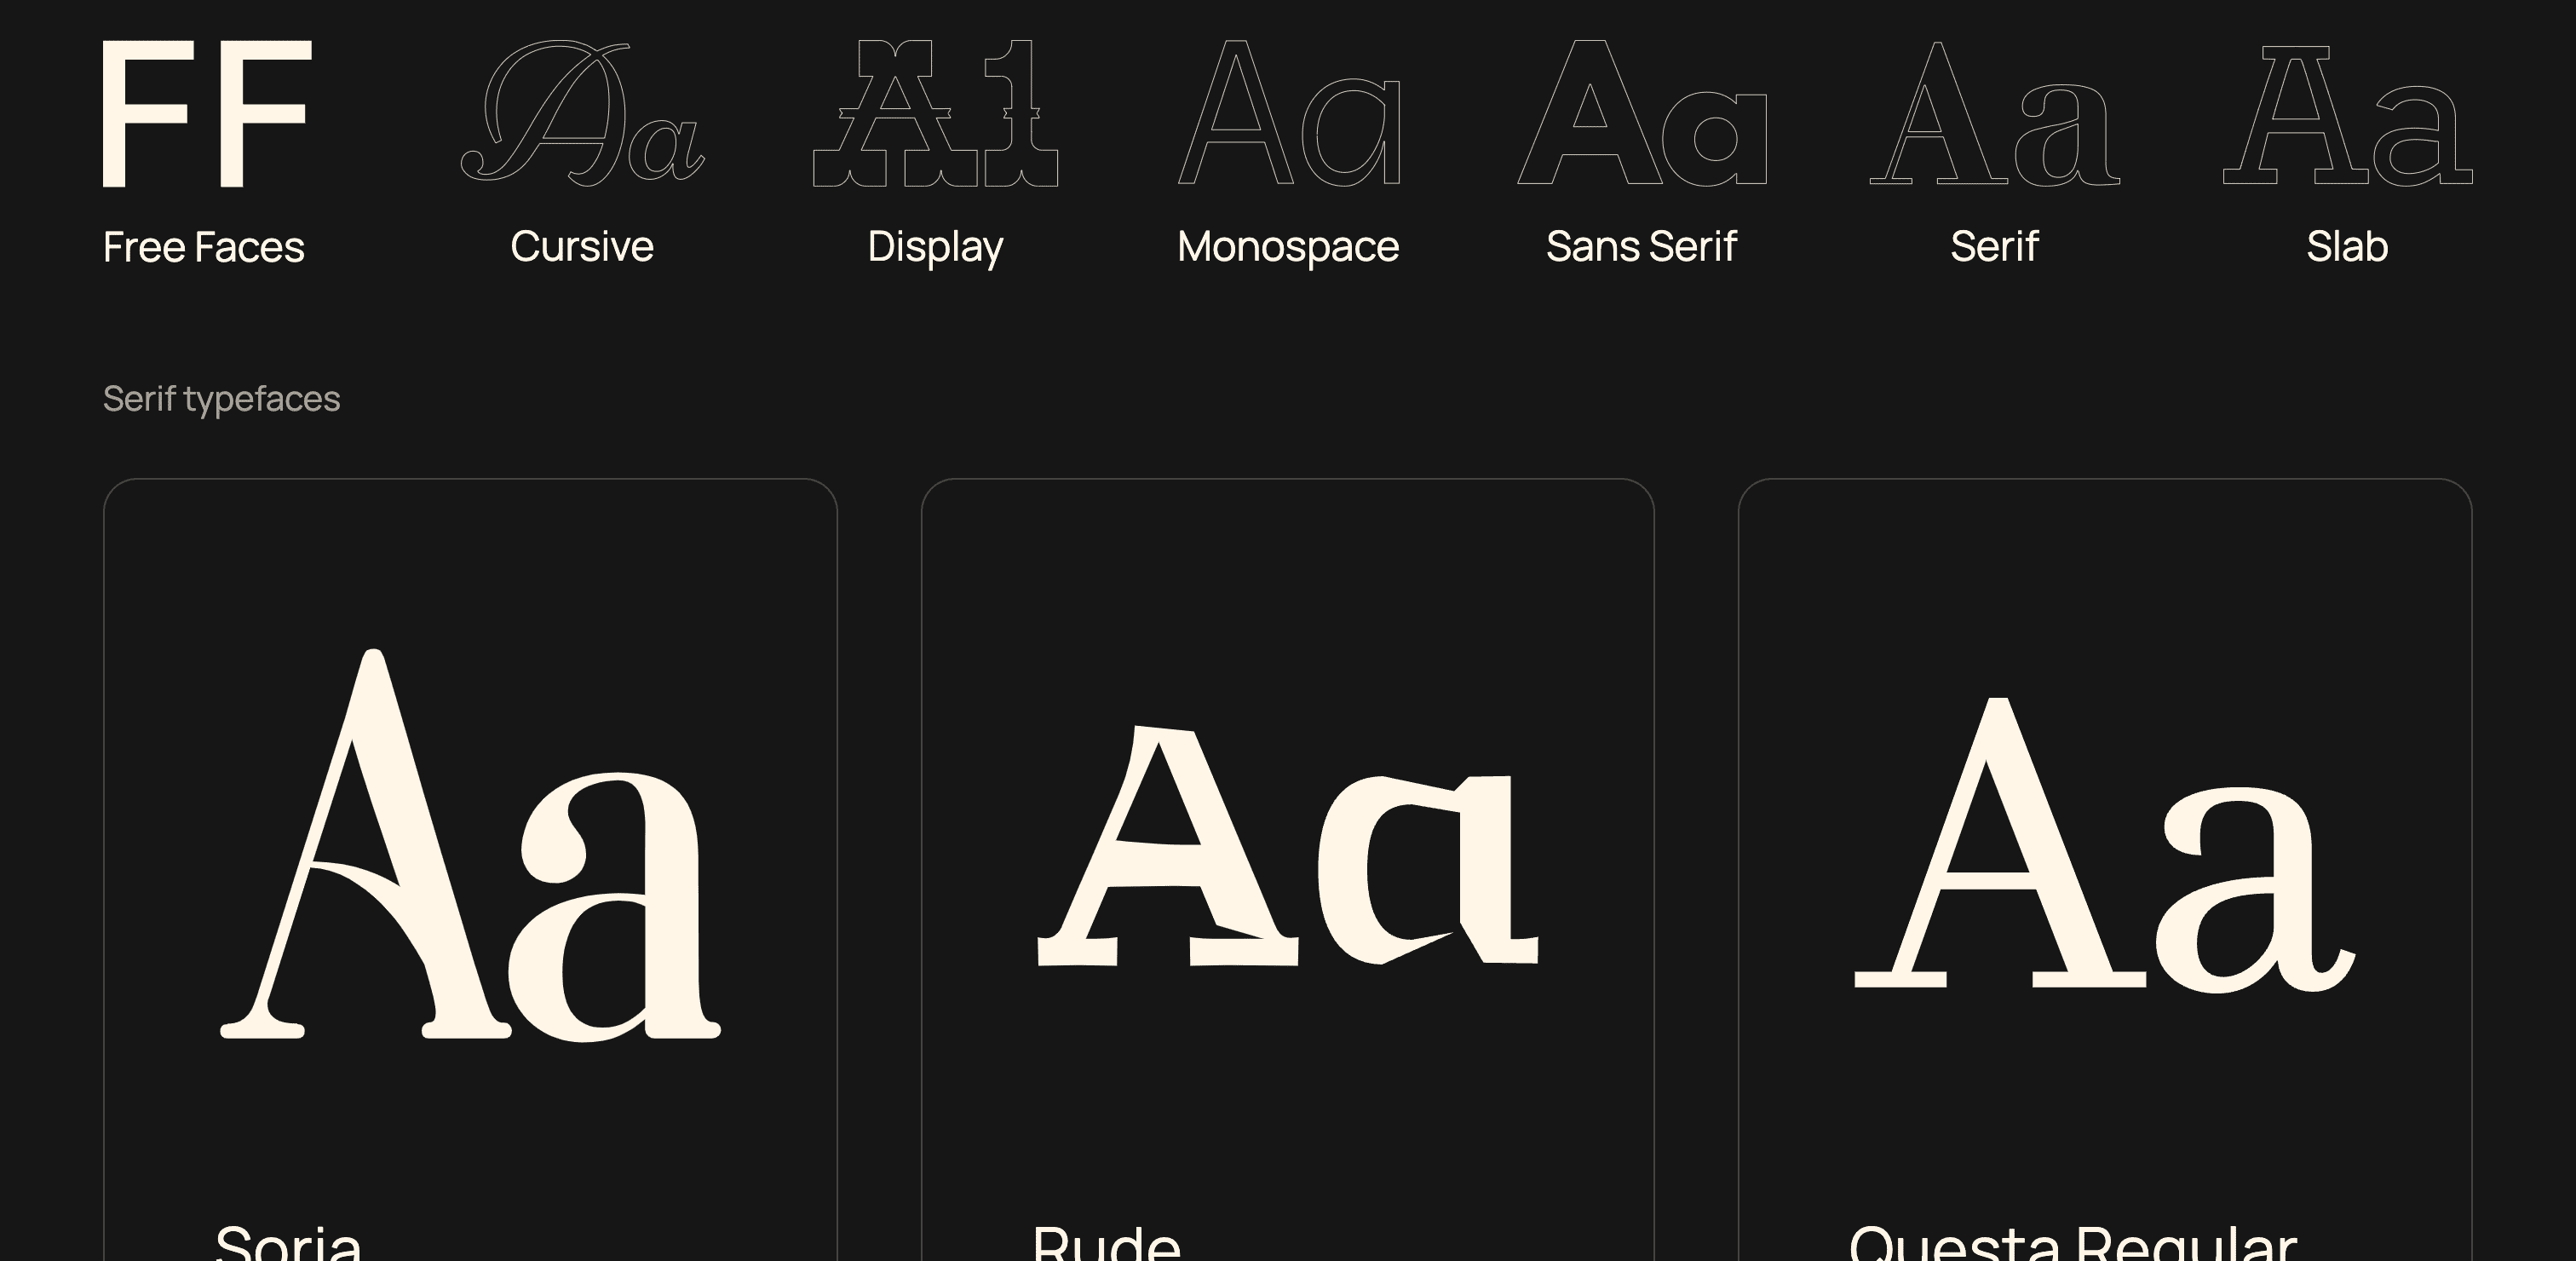Go to the Cursive category label

click(x=582, y=247)
